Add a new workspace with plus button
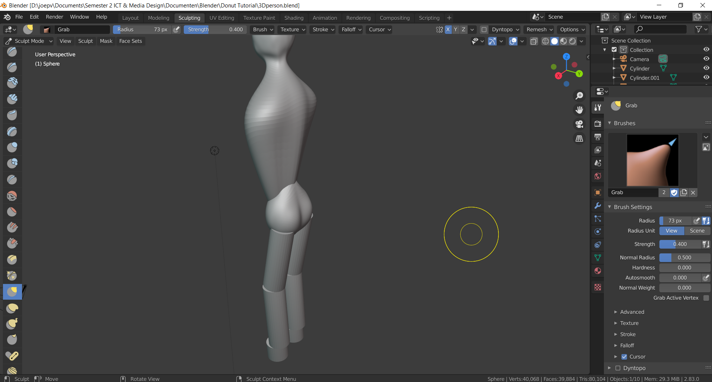The image size is (712, 382). click(449, 18)
